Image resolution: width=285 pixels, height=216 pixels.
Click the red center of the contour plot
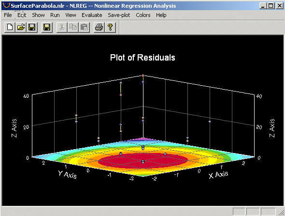[143, 161]
